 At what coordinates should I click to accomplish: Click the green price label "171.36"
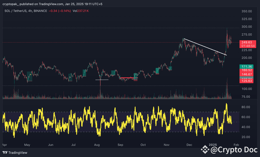coord(247,67)
